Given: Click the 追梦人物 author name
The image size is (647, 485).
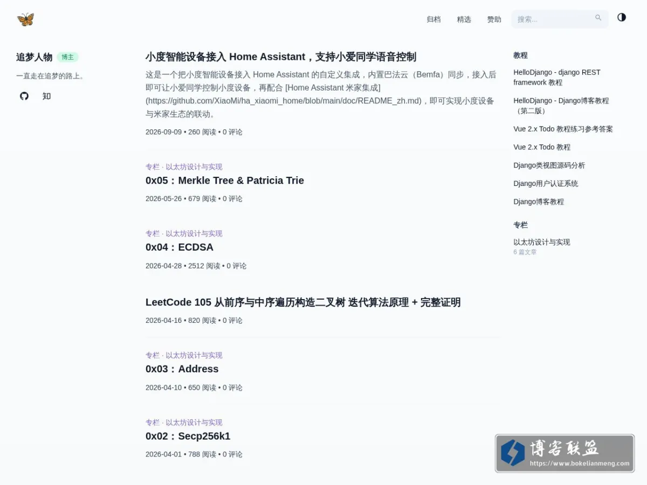Looking at the screenshot, I should (x=35, y=57).
